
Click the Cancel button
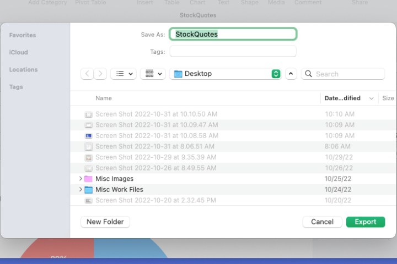322,222
